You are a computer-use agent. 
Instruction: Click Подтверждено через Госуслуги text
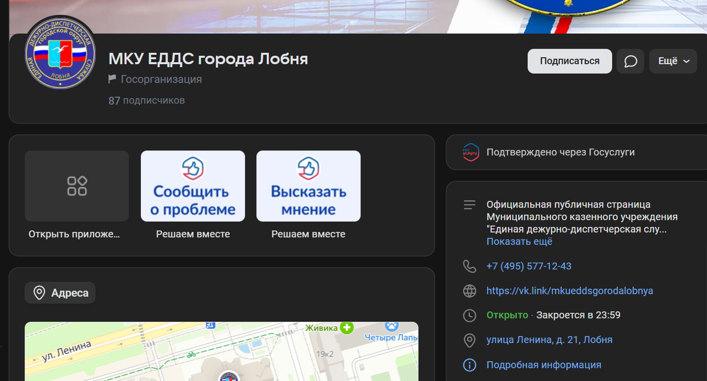point(561,152)
